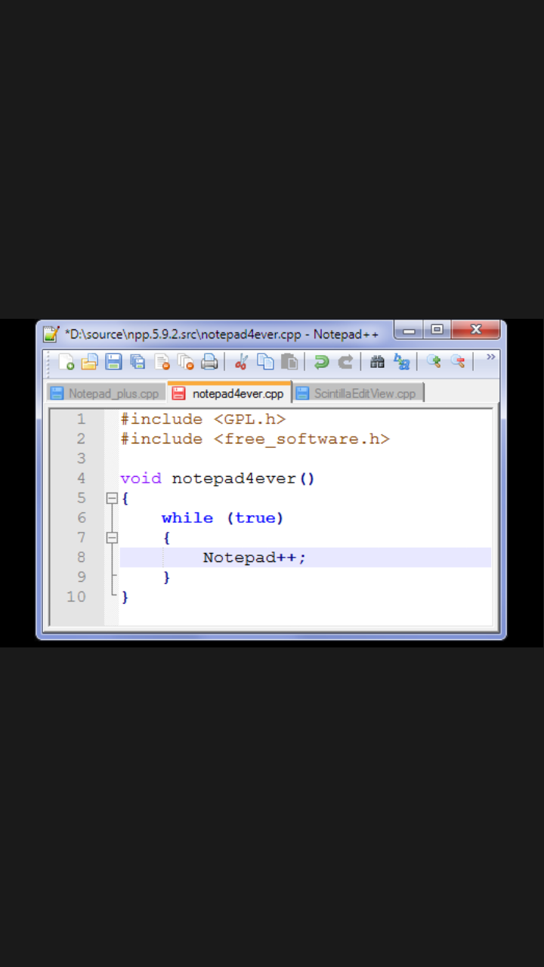Undo the last edit with green arrow

[321, 362]
